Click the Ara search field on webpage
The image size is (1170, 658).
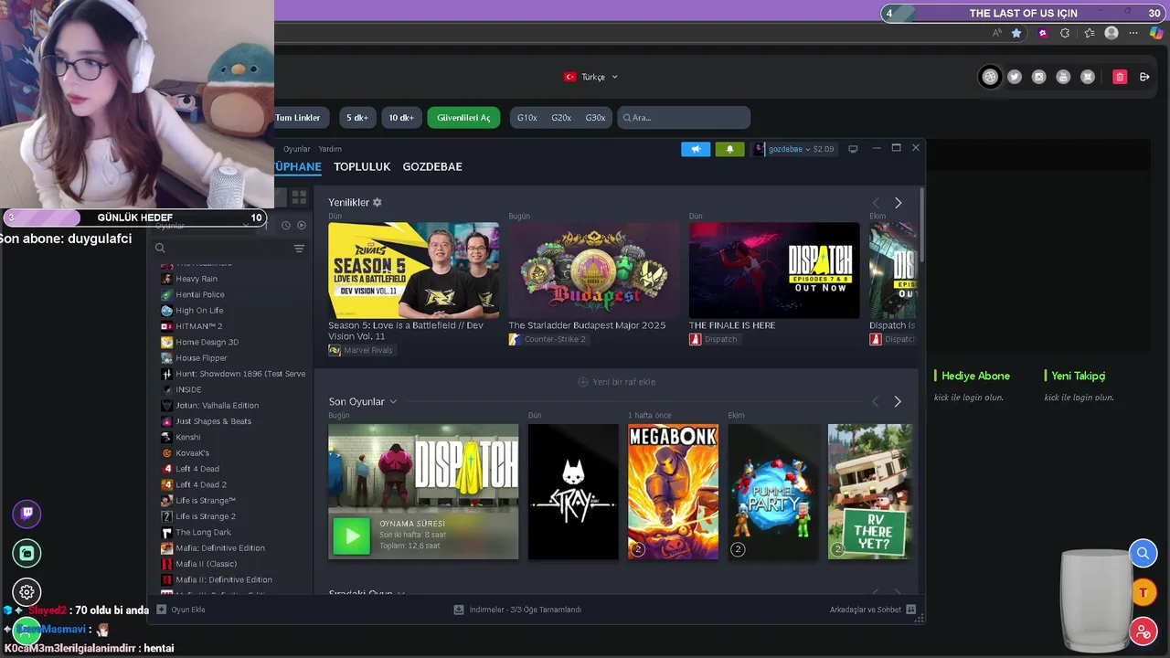tap(683, 118)
